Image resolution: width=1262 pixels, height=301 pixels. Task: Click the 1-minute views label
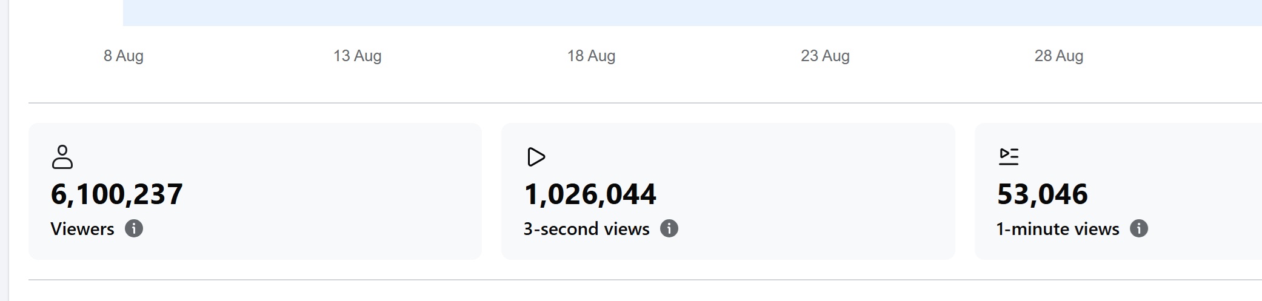click(x=1058, y=229)
